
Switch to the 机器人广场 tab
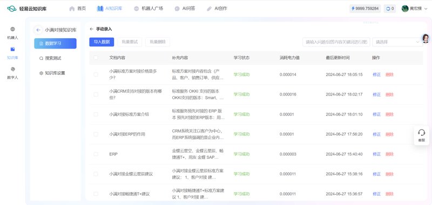click(148, 9)
